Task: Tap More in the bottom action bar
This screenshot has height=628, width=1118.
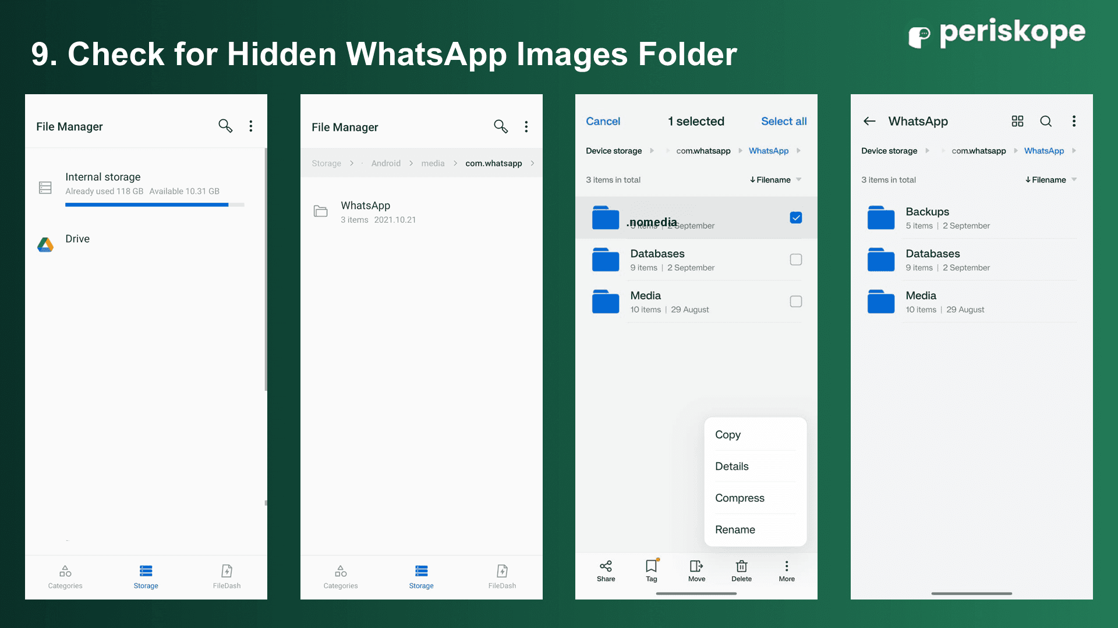Action: tap(787, 570)
